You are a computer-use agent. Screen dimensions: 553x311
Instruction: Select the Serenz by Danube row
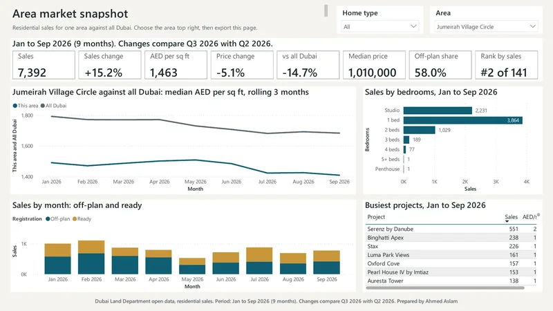tap(451, 229)
